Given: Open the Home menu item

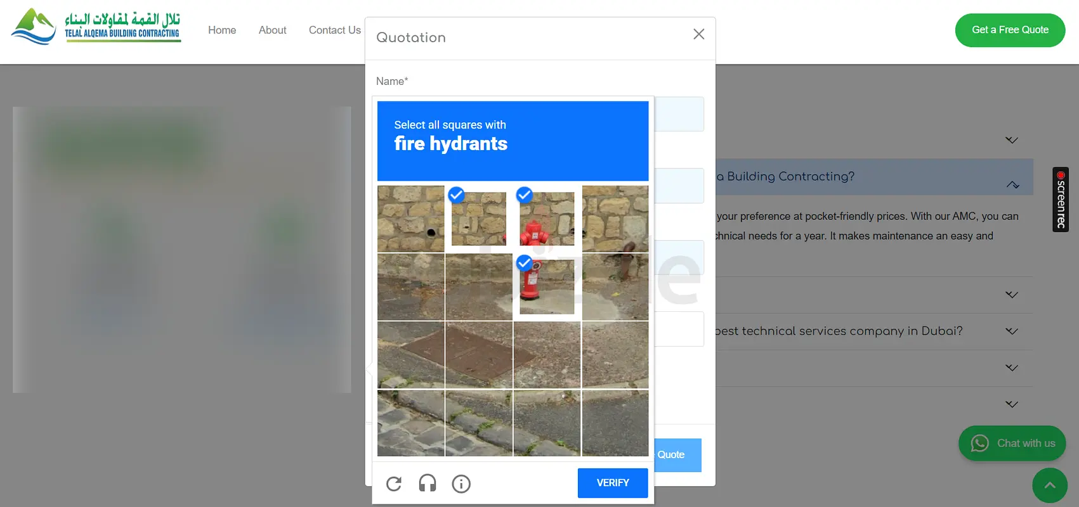Looking at the screenshot, I should click(222, 30).
